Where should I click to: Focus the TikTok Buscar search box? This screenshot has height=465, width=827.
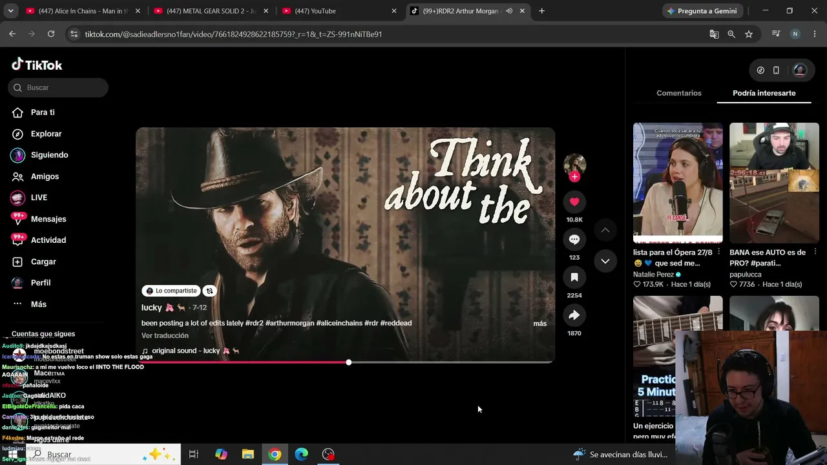[58, 88]
